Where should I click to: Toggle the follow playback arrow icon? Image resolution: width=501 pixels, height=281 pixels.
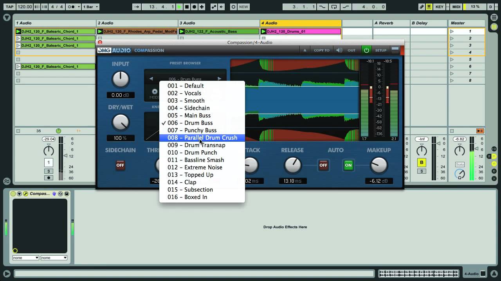137,7
